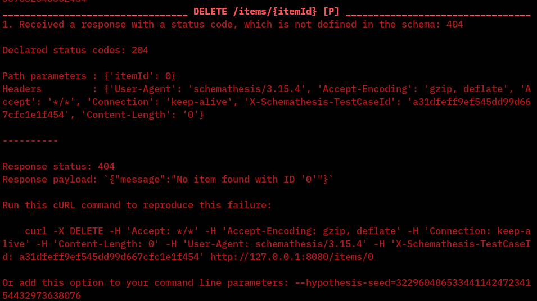Click the 'Run this cURL command' instruction line
Screen dimensions: 537x301
point(137,205)
